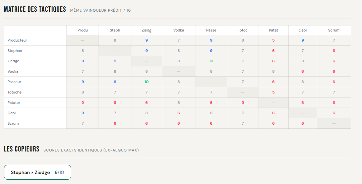Select the Patat column header
362x184 pixels.
(273, 30)
